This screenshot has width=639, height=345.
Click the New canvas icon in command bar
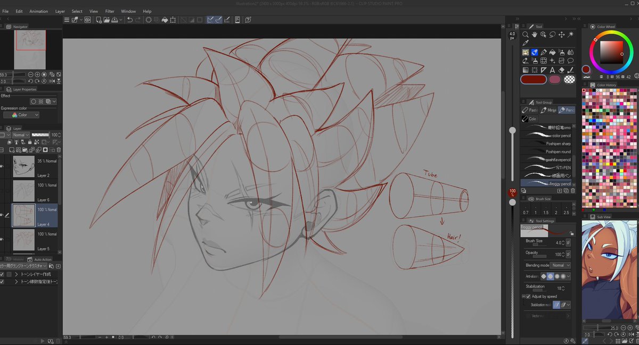coord(99,20)
